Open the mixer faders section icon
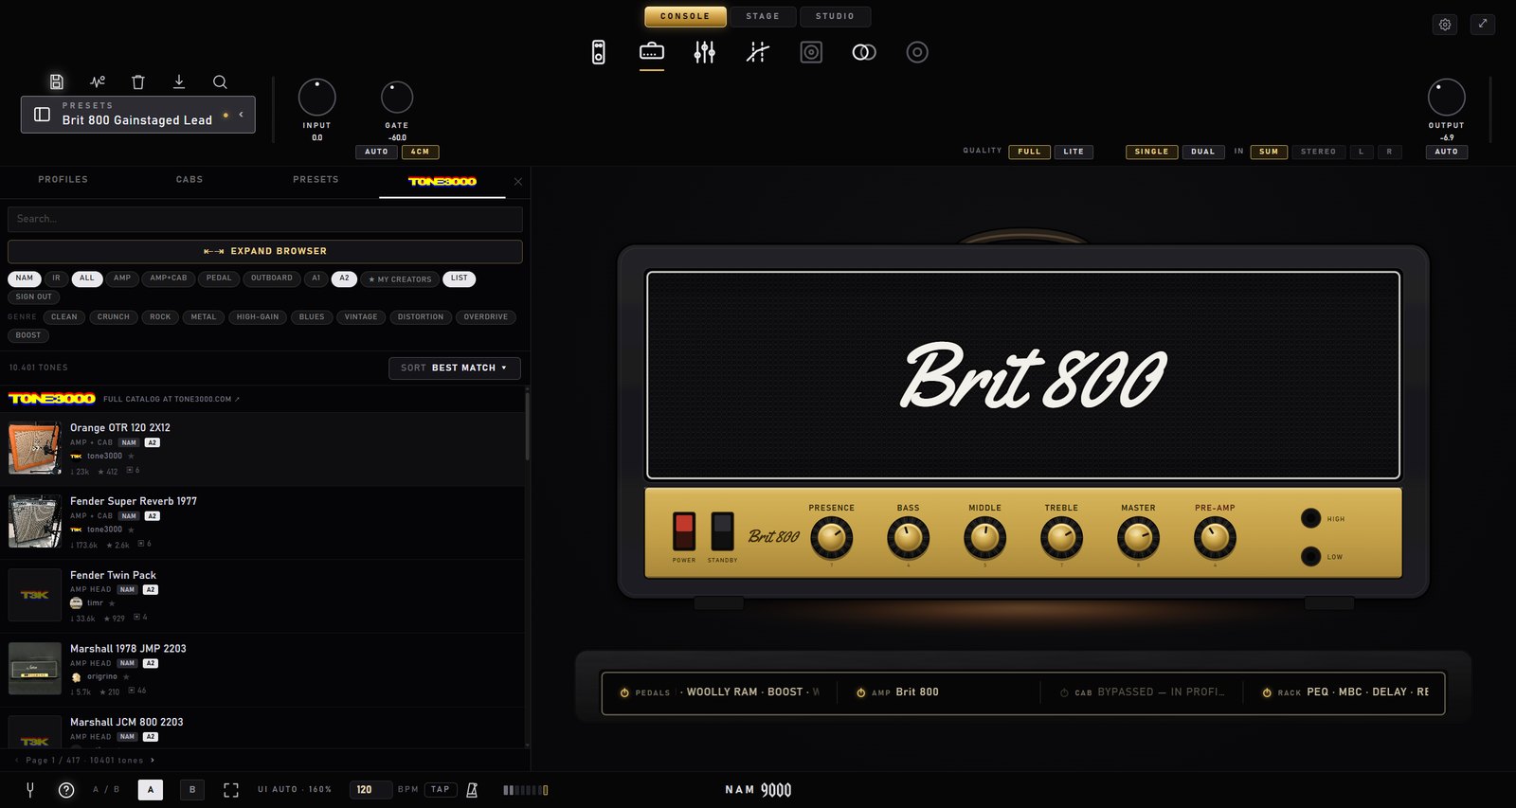Image resolution: width=1516 pixels, height=808 pixels. [x=705, y=52]
